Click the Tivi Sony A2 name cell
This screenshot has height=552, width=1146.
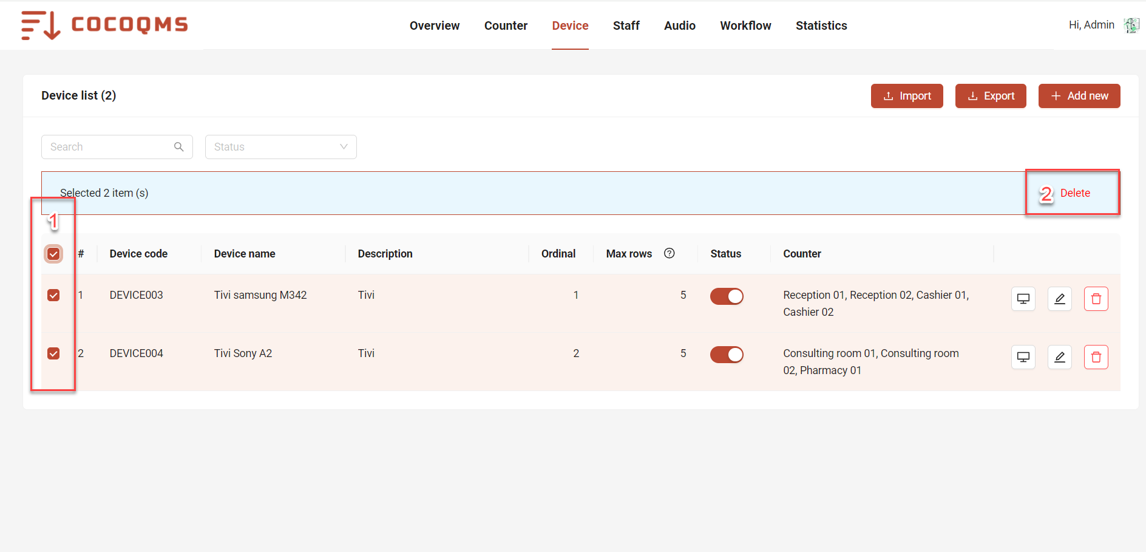[x=243, y=353]
